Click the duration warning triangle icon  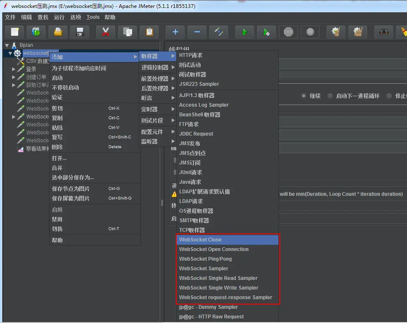click(174, 194)
